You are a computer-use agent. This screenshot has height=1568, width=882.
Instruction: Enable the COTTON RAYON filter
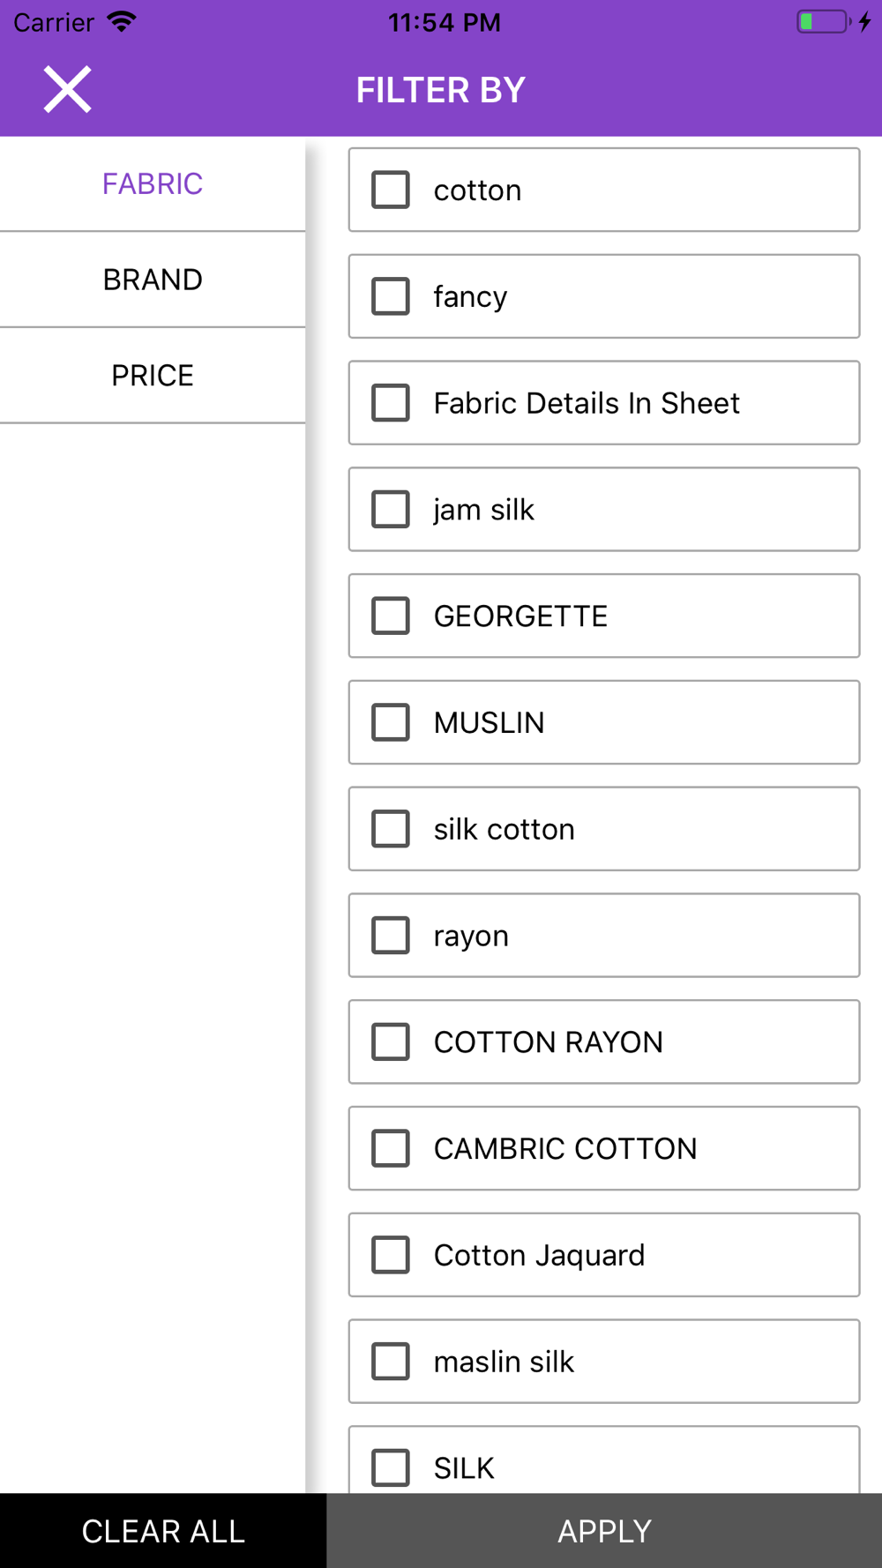tap(391, 1042)
